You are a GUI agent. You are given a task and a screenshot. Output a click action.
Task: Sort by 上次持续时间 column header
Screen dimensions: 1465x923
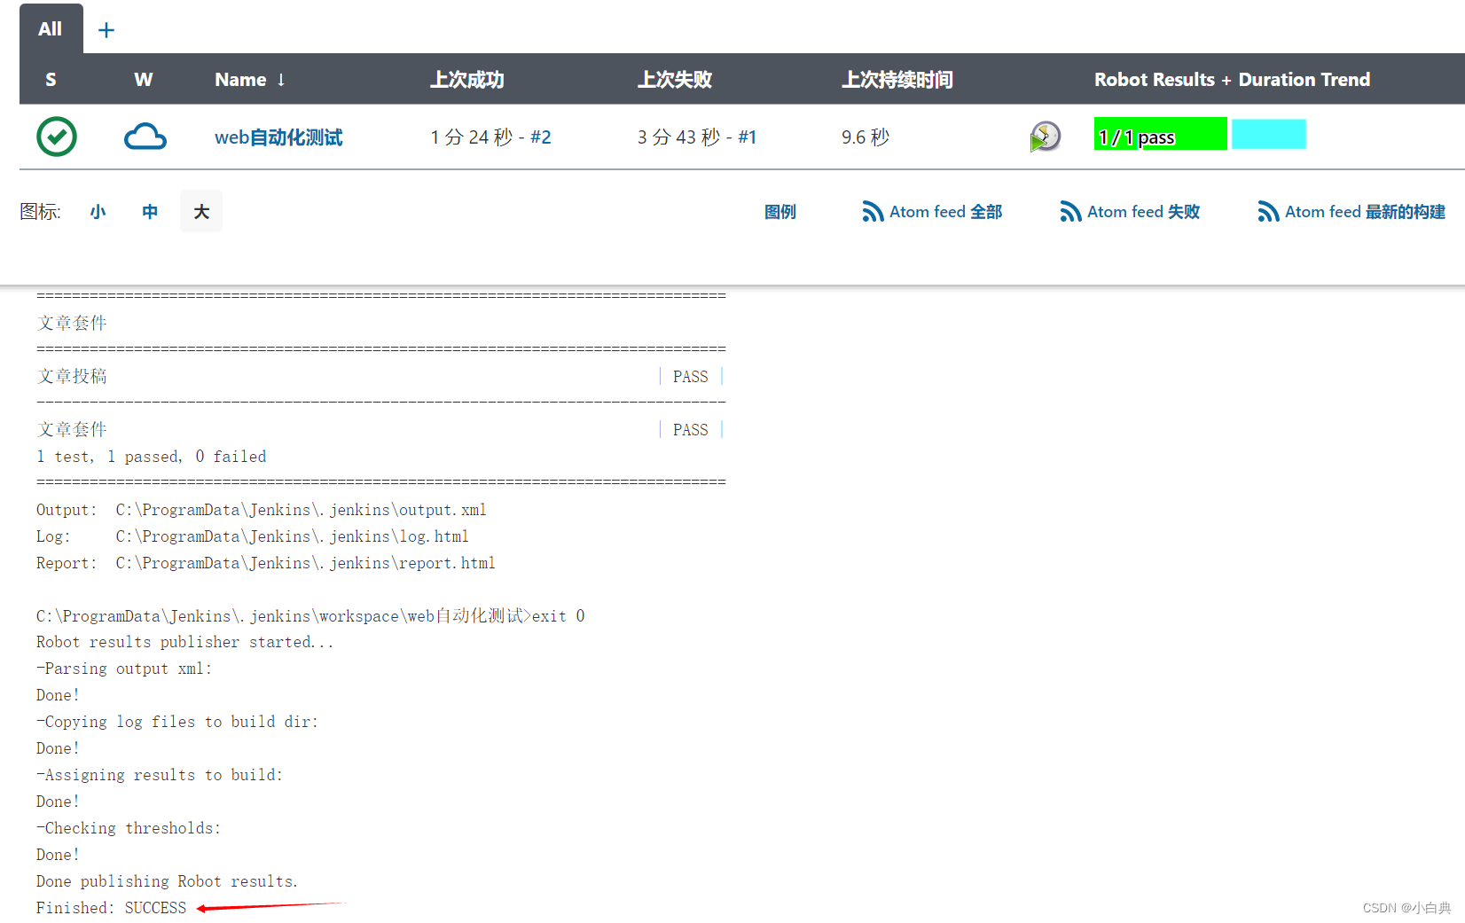pos(897,80)
